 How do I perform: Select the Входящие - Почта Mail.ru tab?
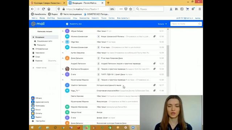point(86,3)
